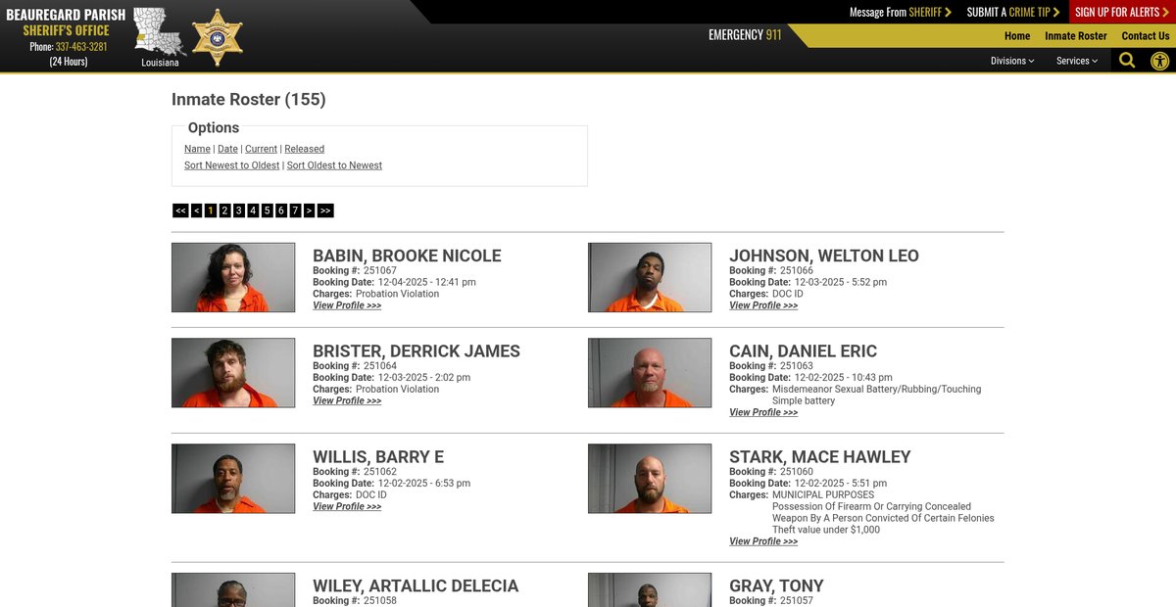The width and height of the screenshot is (1176, 607).
Task: Open Message From Sheriff link
Action: coord(900,12)
